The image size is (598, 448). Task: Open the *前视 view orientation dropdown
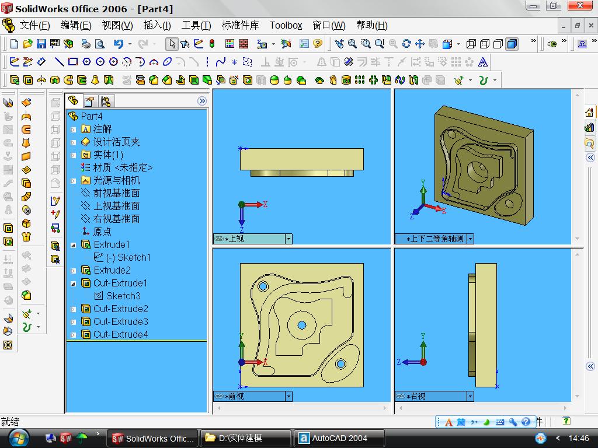(x=288, y=396)
